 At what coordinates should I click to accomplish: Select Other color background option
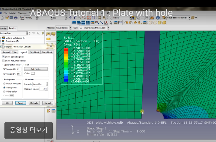pos(4,92)
